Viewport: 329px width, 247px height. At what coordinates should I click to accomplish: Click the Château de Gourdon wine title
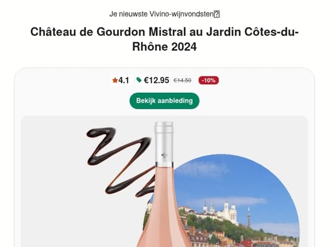[x=164, y=40]
